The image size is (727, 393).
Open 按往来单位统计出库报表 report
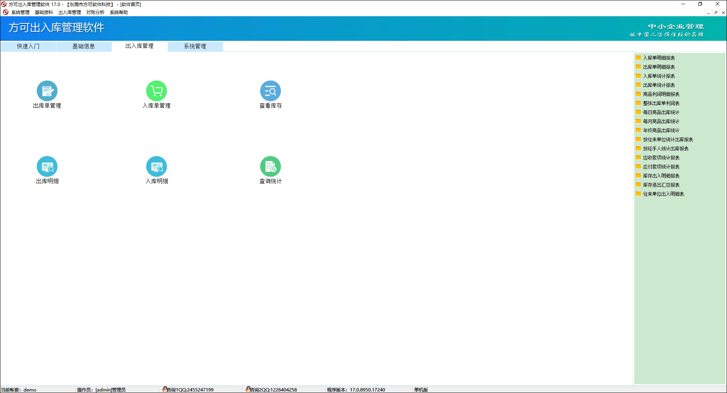(668, 139)
